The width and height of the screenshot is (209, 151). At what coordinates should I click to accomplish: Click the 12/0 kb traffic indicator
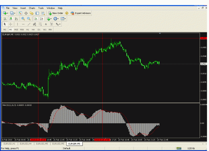click(x=191, y=148)
